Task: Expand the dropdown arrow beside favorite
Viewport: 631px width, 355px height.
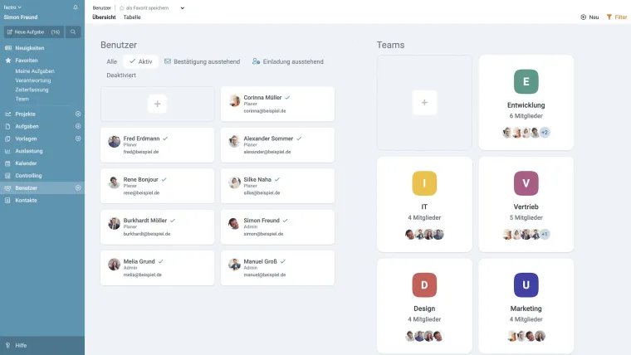Action: pos(183,8)
